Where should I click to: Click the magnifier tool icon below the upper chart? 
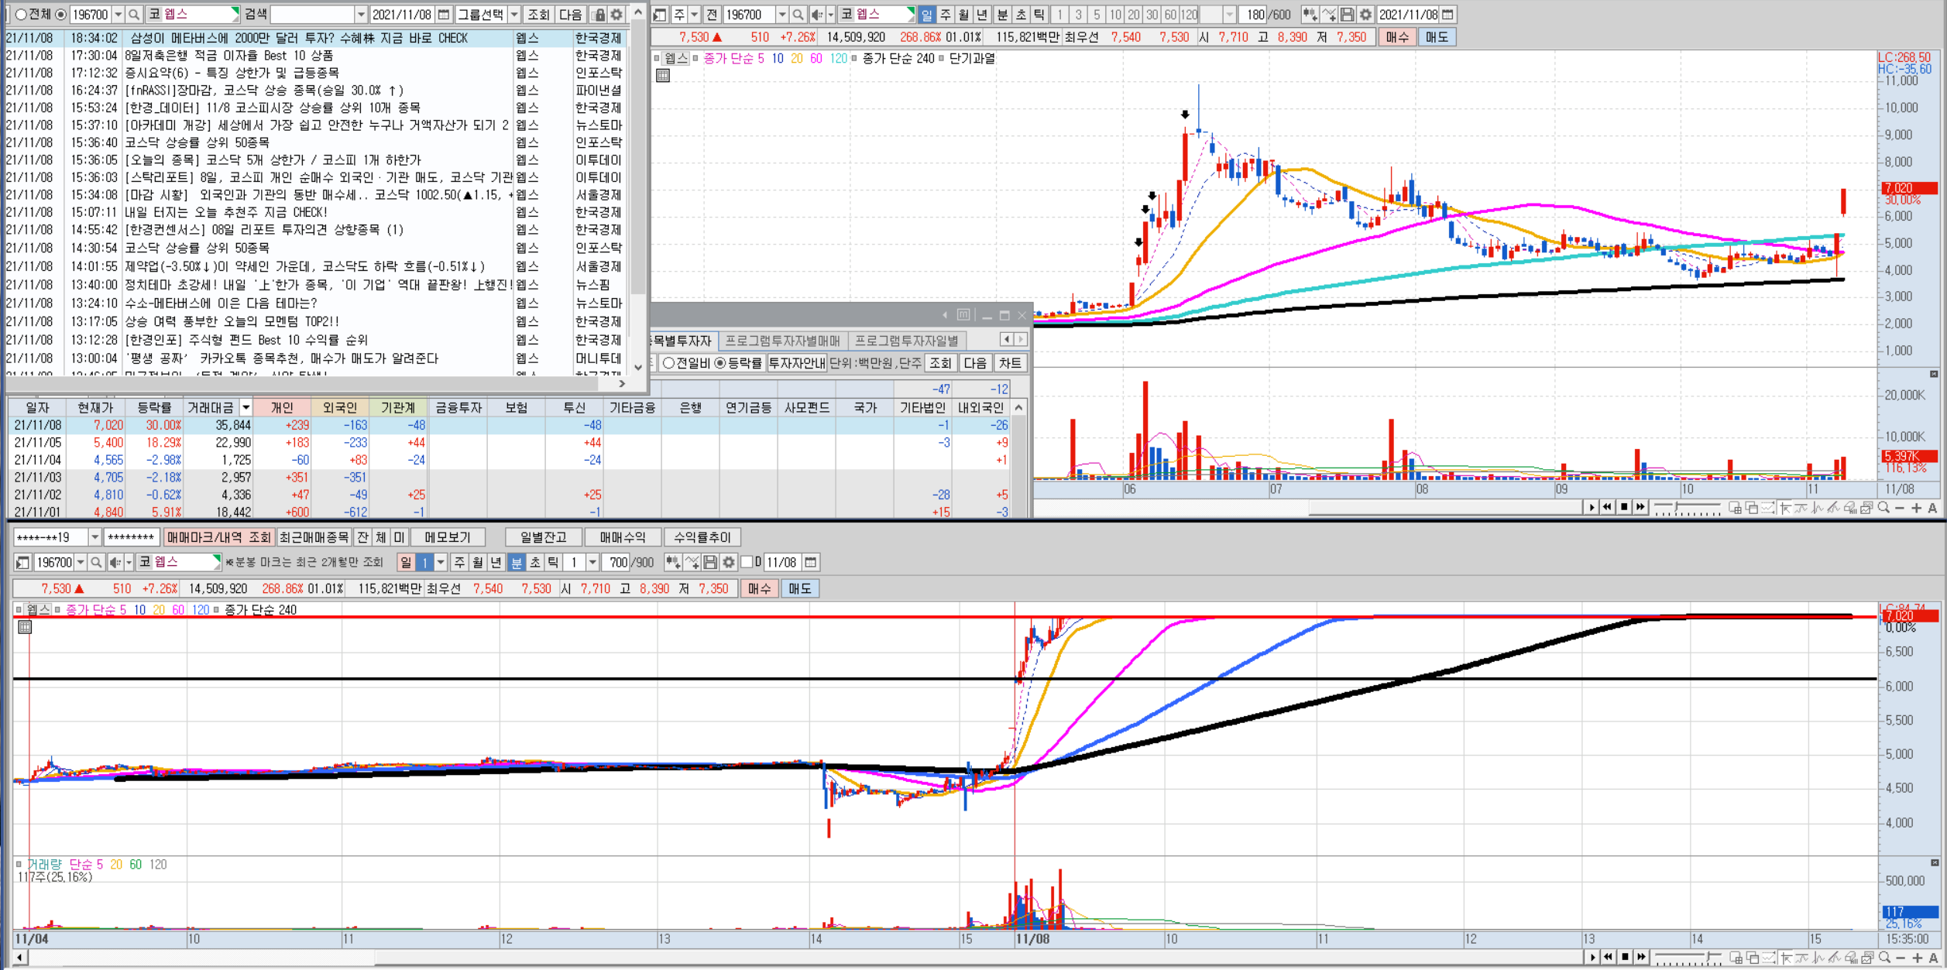[1883, 508]
